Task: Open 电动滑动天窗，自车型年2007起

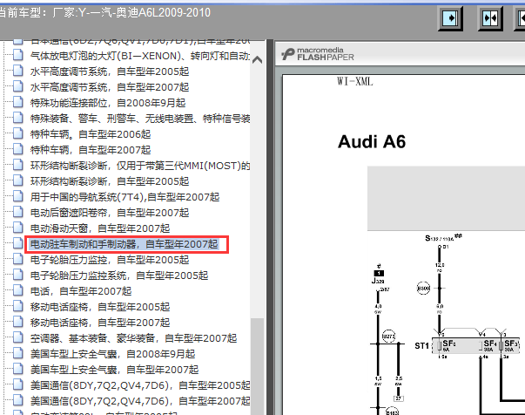Action: [100, 228]
